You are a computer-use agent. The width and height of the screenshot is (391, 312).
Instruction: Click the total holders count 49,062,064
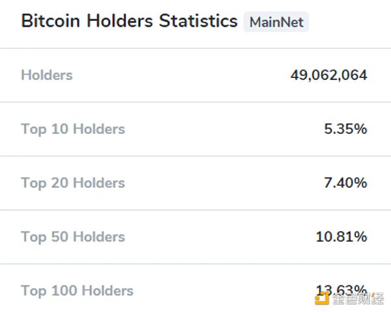click(328, 75)
